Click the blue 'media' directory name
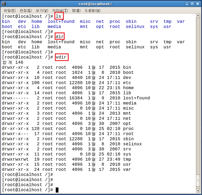 [x=54, y=26]
